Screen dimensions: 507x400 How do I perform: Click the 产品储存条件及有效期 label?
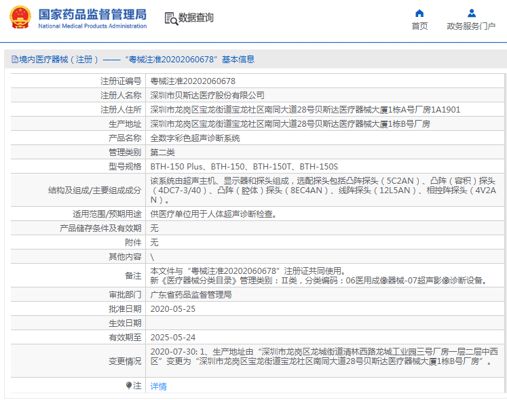click(x=100, y=228)
